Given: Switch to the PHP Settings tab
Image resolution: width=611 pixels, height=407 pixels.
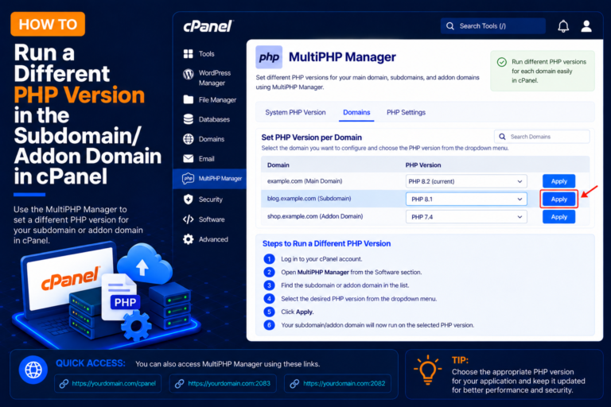Looking at the screenshot, I should point(406,112).
